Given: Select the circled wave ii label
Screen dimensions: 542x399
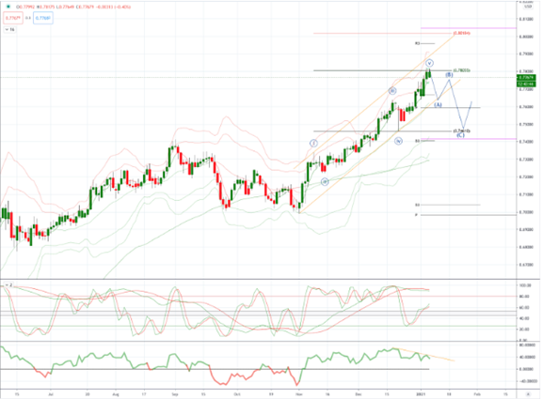Looking at the screenshot, I should [325, 181].
